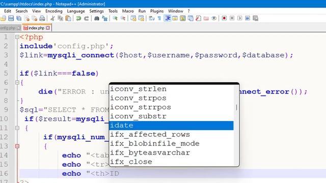
Task: Open the Plugins menu
Action: click(x=157, y=11)
